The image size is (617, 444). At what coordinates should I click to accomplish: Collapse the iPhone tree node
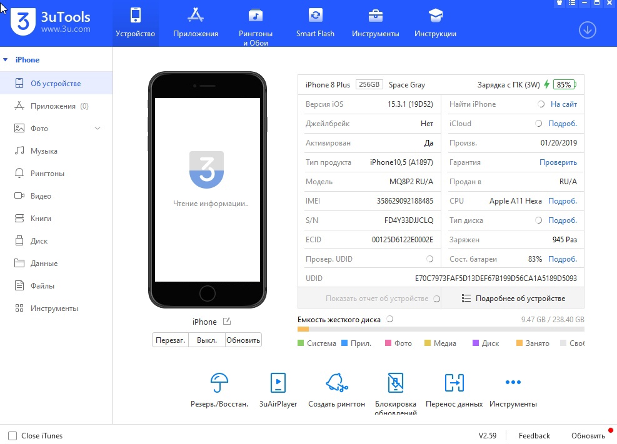[6, 60]
